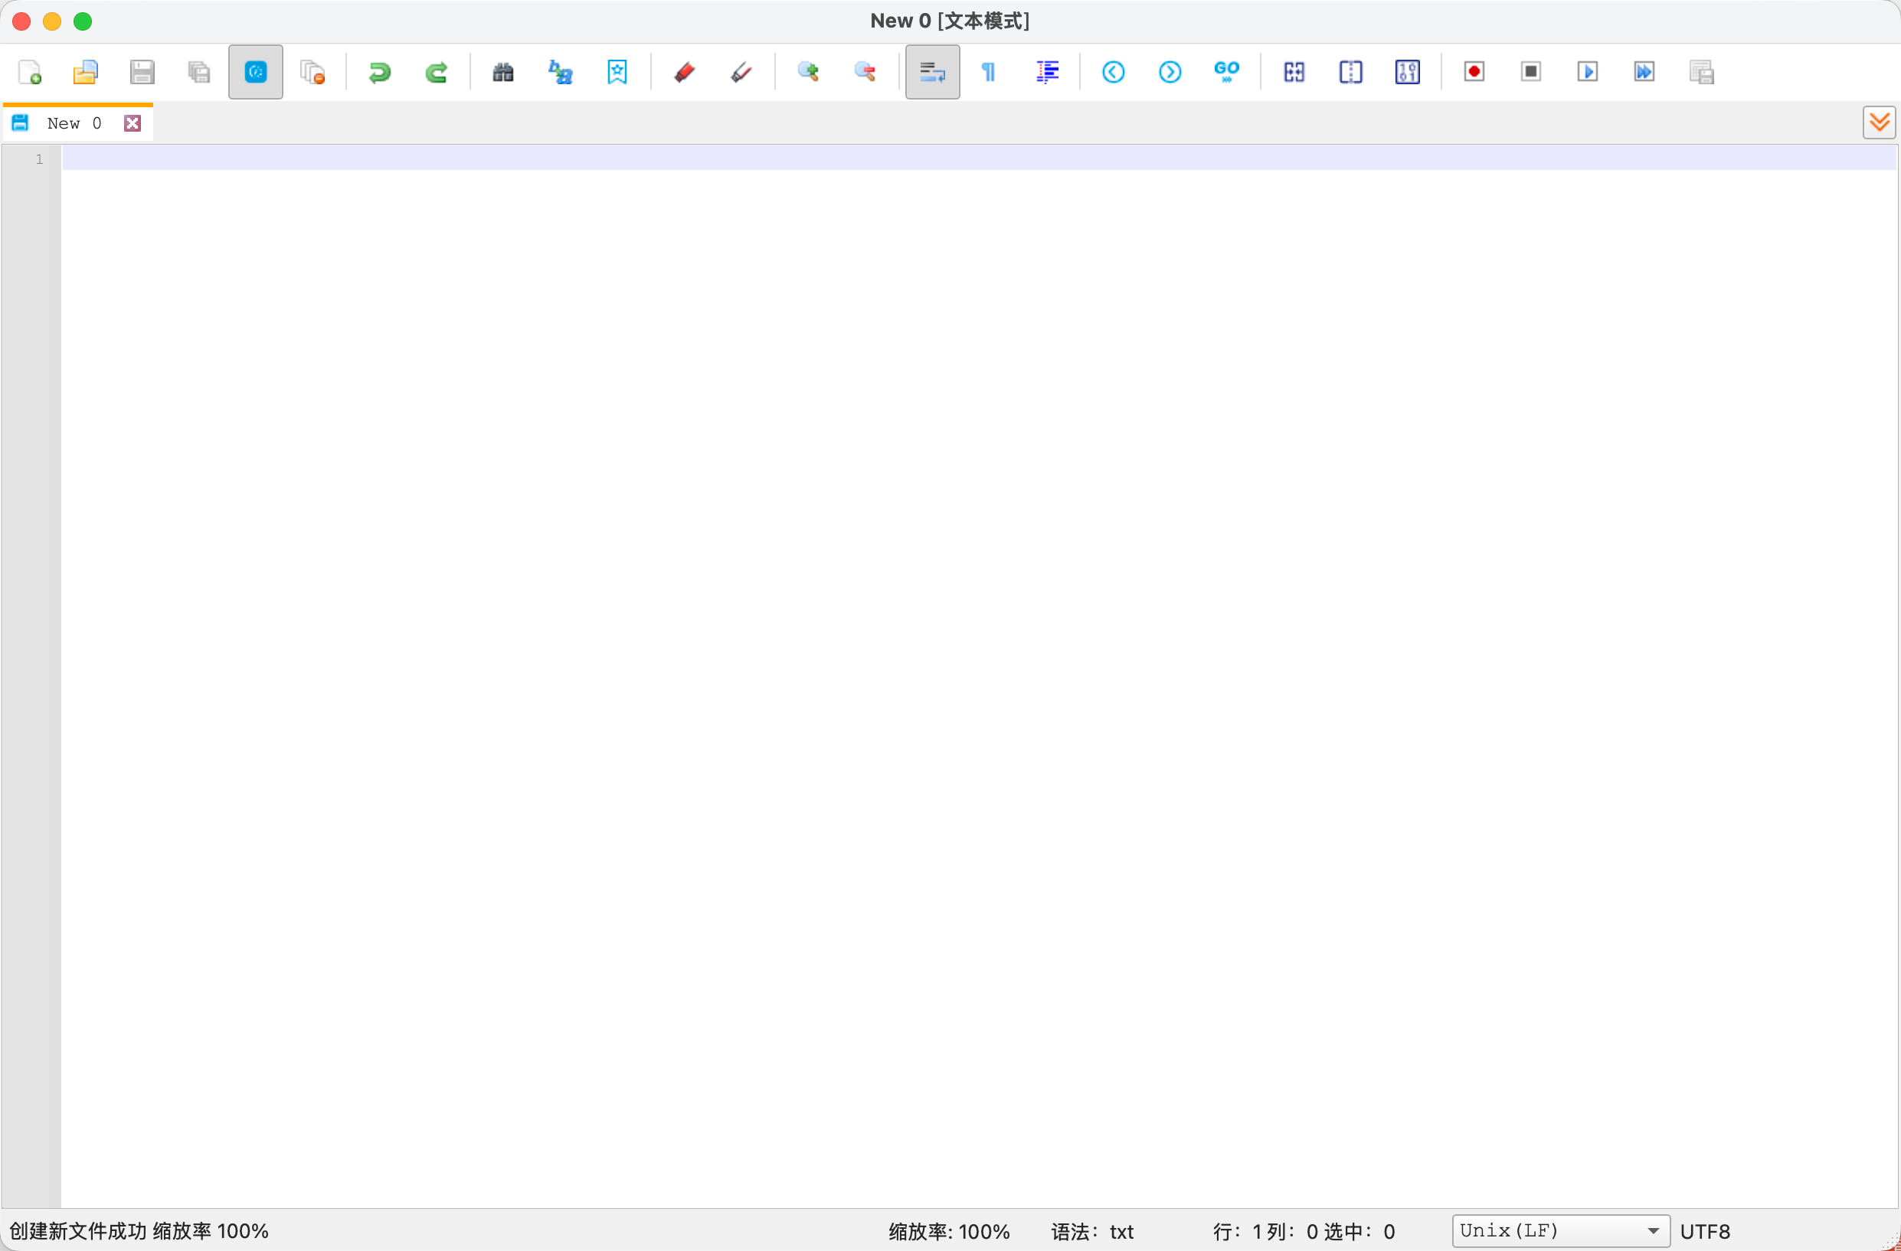1901x1251 pixels.
Task: Click the red highlighter mark icon
Action: click(684, 72)
